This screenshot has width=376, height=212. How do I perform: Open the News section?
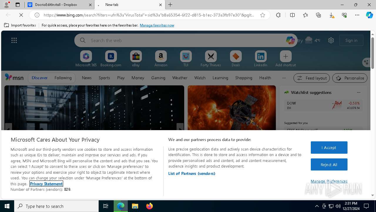pyautogui.click(x=87, y=78)
